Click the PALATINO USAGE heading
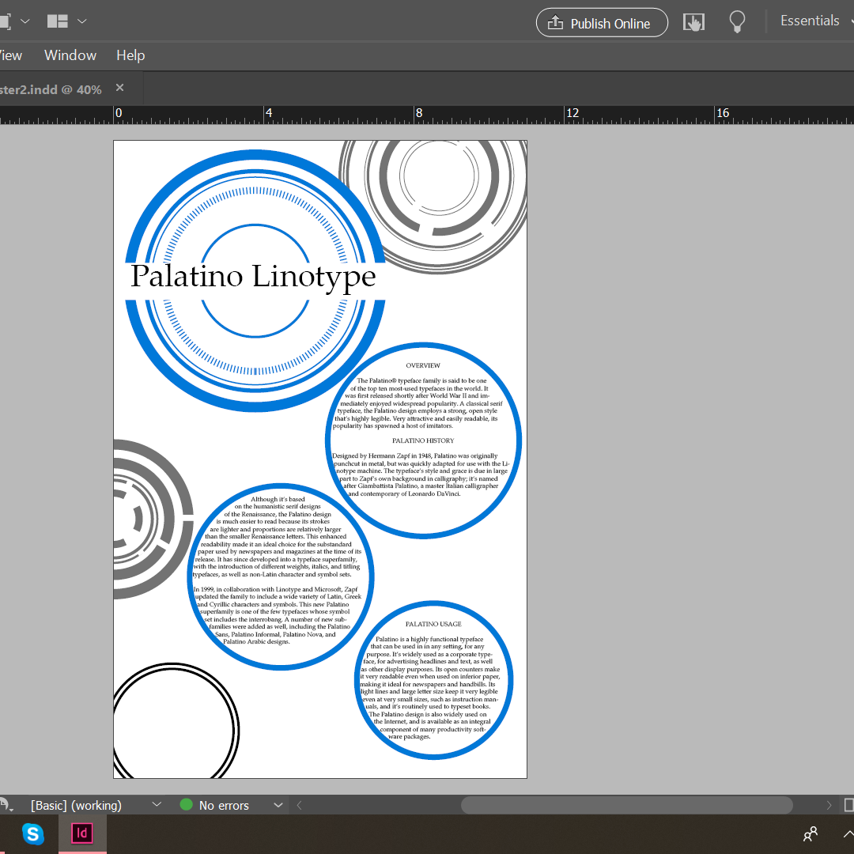Image resolution: width=854 pixels, height=854 pixels. (x=433, y=624)
